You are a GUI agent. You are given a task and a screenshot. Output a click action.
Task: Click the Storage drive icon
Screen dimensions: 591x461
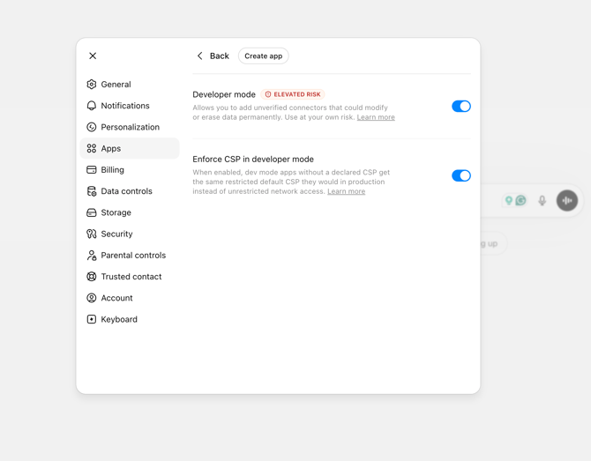pos(92,212)
